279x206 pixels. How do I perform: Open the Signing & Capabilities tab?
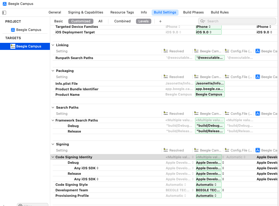(x=85, y=12)
